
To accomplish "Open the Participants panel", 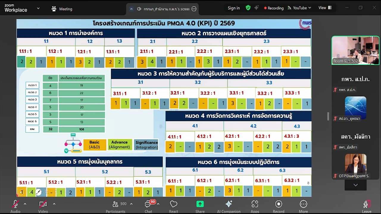I will pos(115,204).
